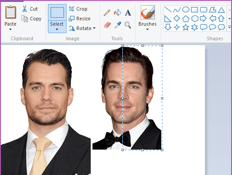Choose the Right arrow shape

coord(203,19)
